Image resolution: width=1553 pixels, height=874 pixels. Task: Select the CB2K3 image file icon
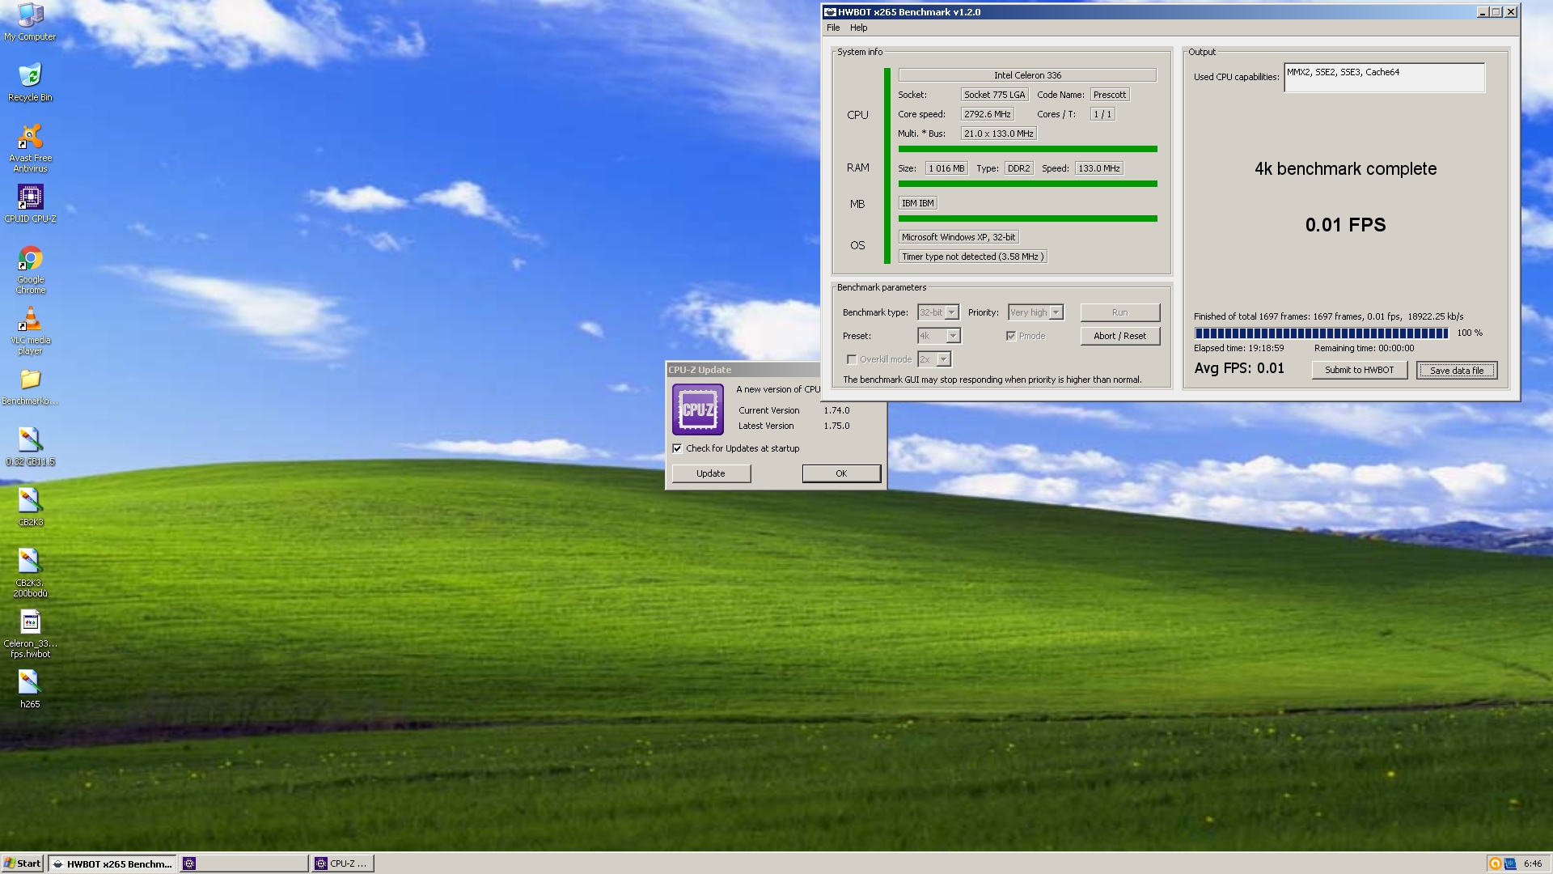(x=30, y=508)
